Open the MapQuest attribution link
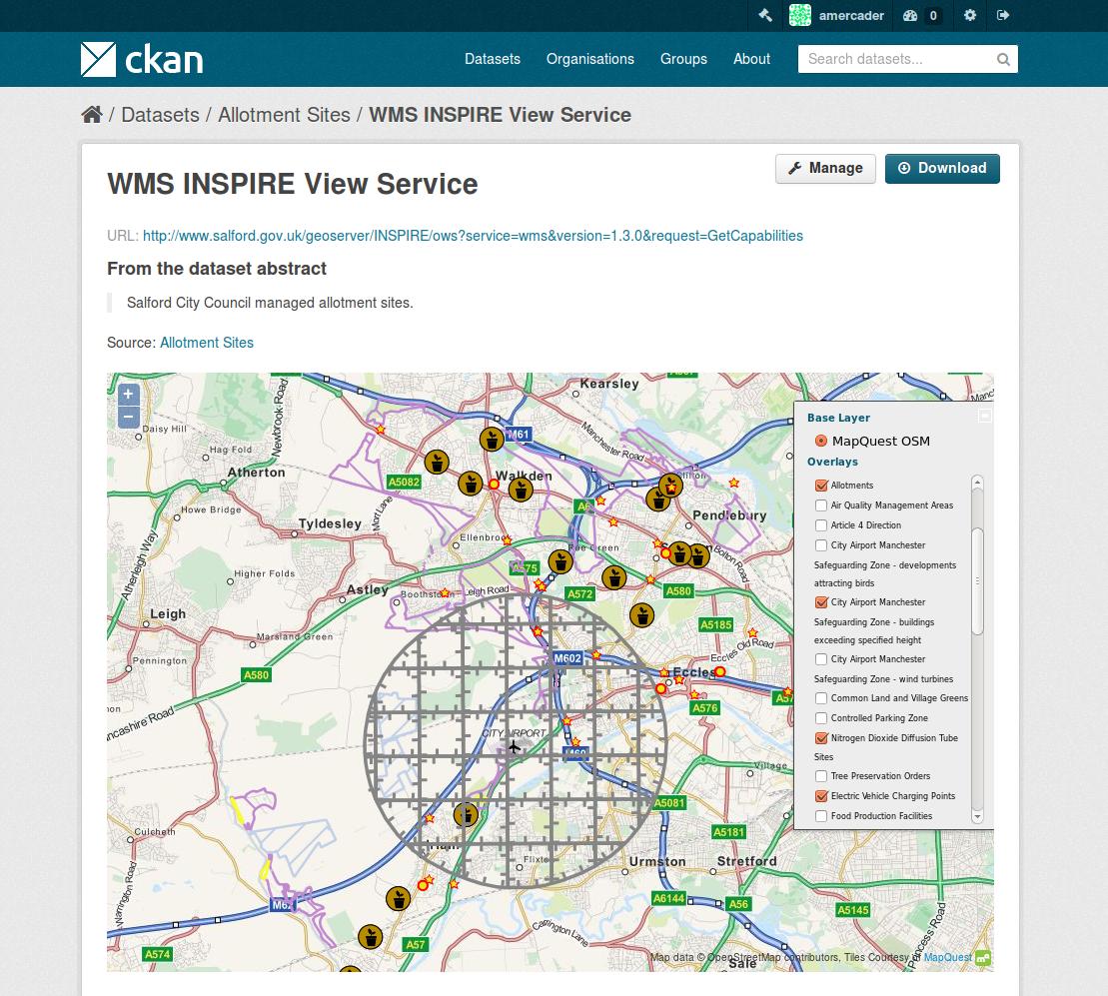This screenshot has height=996, width=1108. 947,958
